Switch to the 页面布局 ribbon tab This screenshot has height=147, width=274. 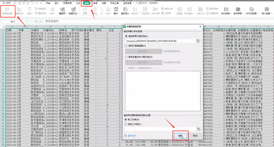tap(67, 3)
